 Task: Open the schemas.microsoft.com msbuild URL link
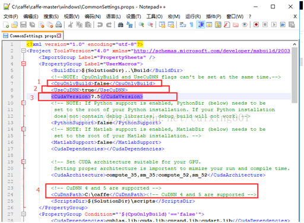(212, 51)
